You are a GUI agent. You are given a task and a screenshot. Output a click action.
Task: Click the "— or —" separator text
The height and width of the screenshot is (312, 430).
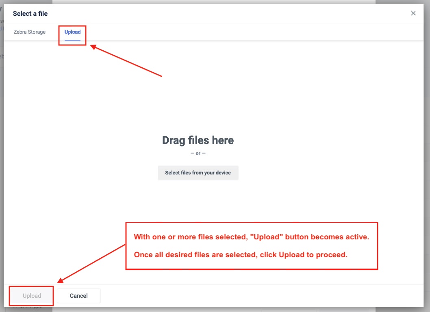tap(198, 153)
